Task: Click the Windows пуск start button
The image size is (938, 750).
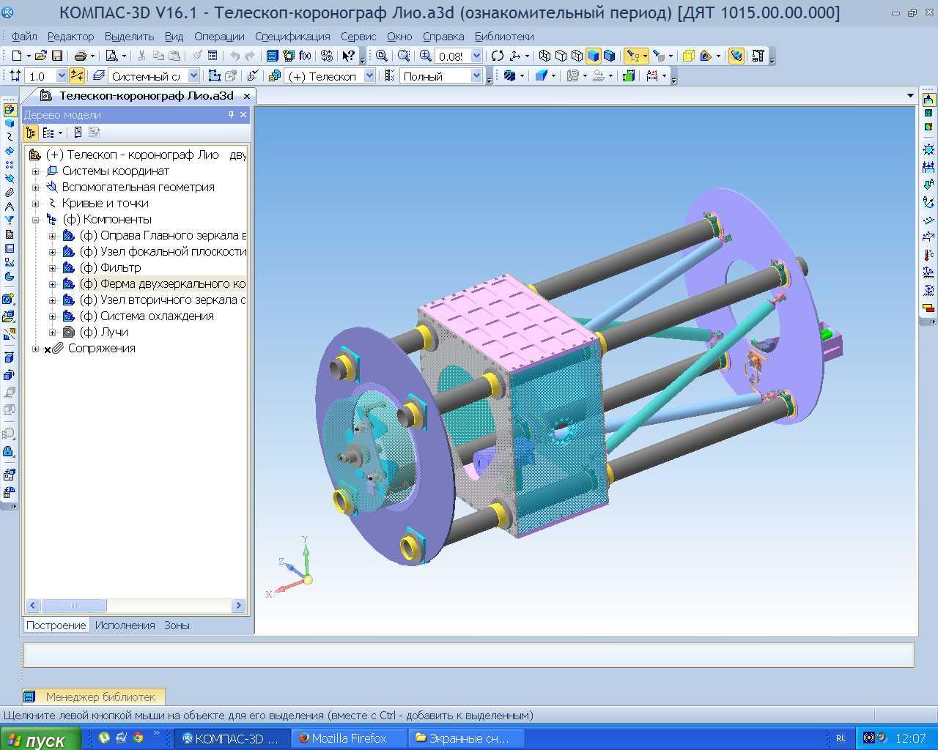Action: [x=37, y=739]
